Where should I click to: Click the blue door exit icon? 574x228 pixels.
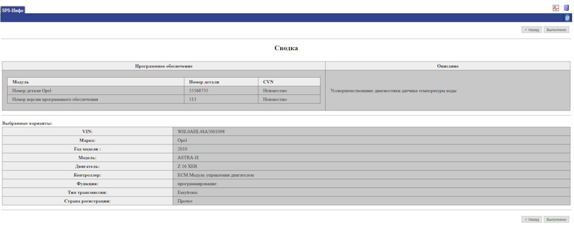coord(566,8)
